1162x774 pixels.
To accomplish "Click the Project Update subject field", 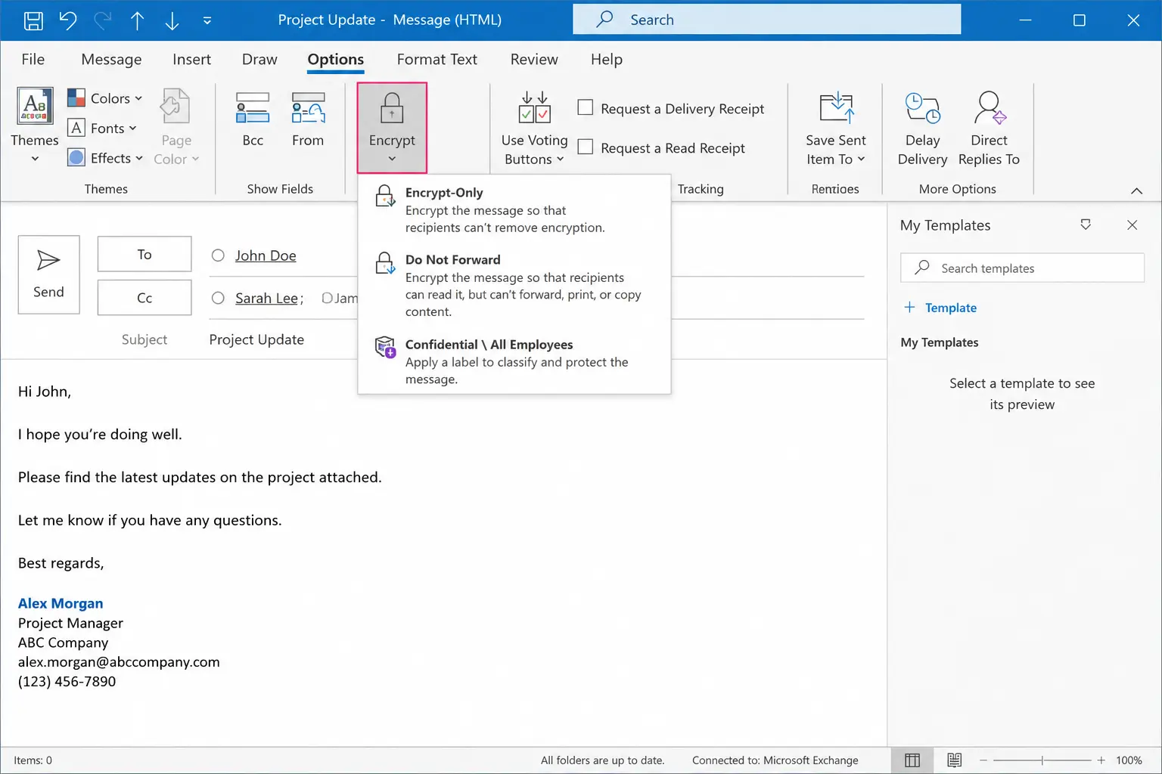I will click(x=256, y=339).
